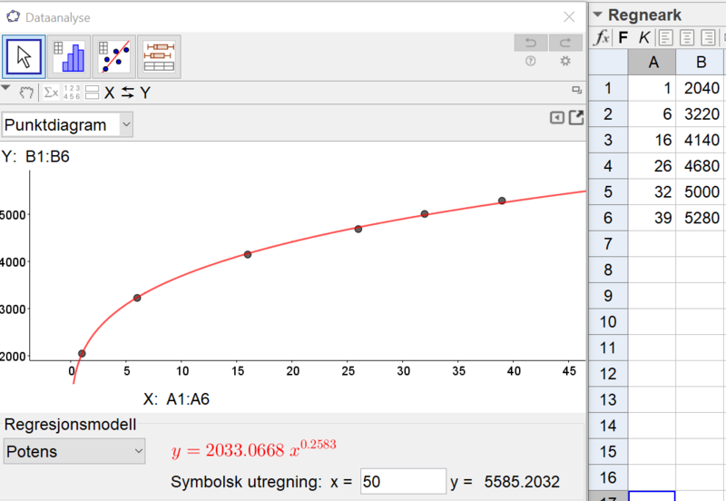This screenshot has width=726, height=501.
Task: Open Two Variable Regression Analysis tool
Action: tap(114, 57)
